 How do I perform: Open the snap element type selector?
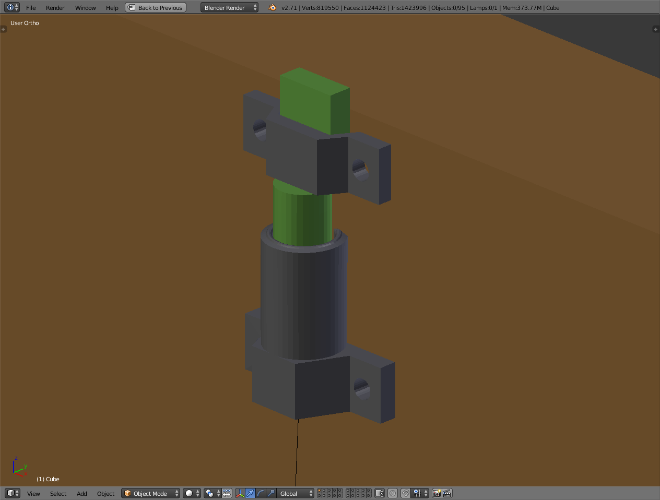point(420,493)
